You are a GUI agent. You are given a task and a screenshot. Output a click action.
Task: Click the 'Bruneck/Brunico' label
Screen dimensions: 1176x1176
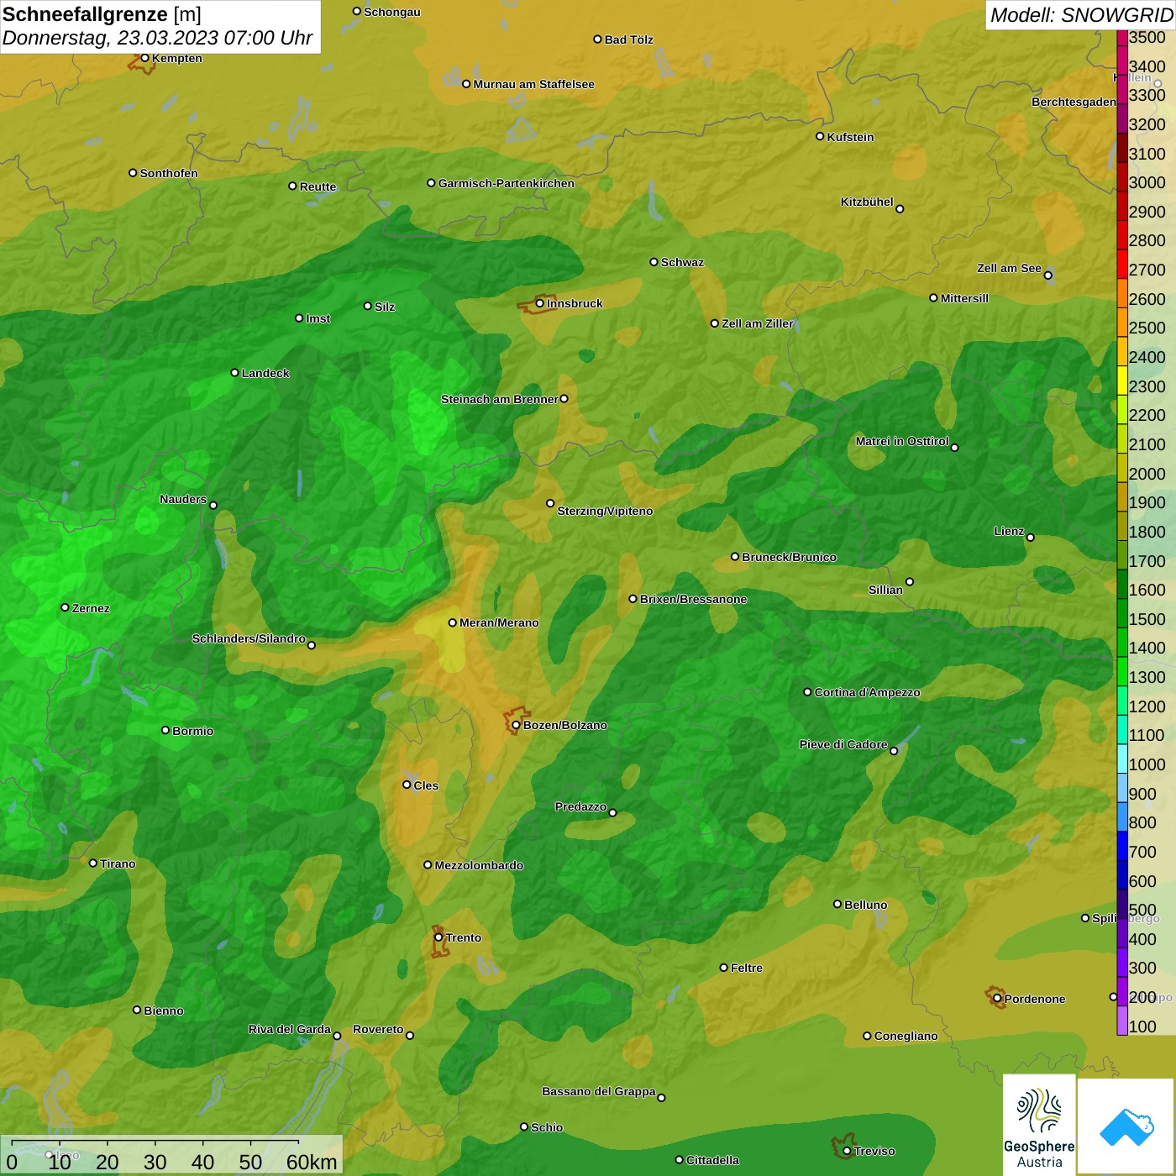pyautogui.click(x=789, y=557)
